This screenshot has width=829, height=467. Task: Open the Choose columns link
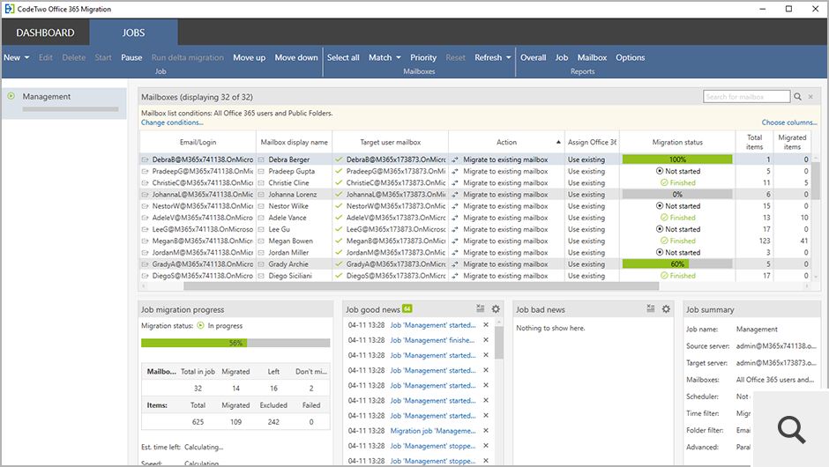click(x=789, y=122)
